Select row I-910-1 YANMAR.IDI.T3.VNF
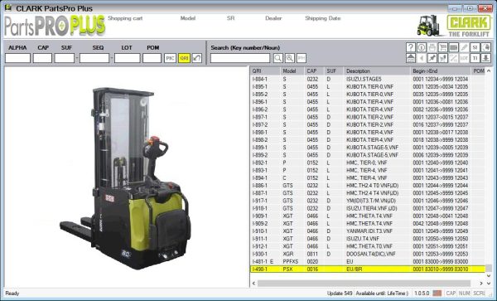497x301 pixels. tap(368, 231)
